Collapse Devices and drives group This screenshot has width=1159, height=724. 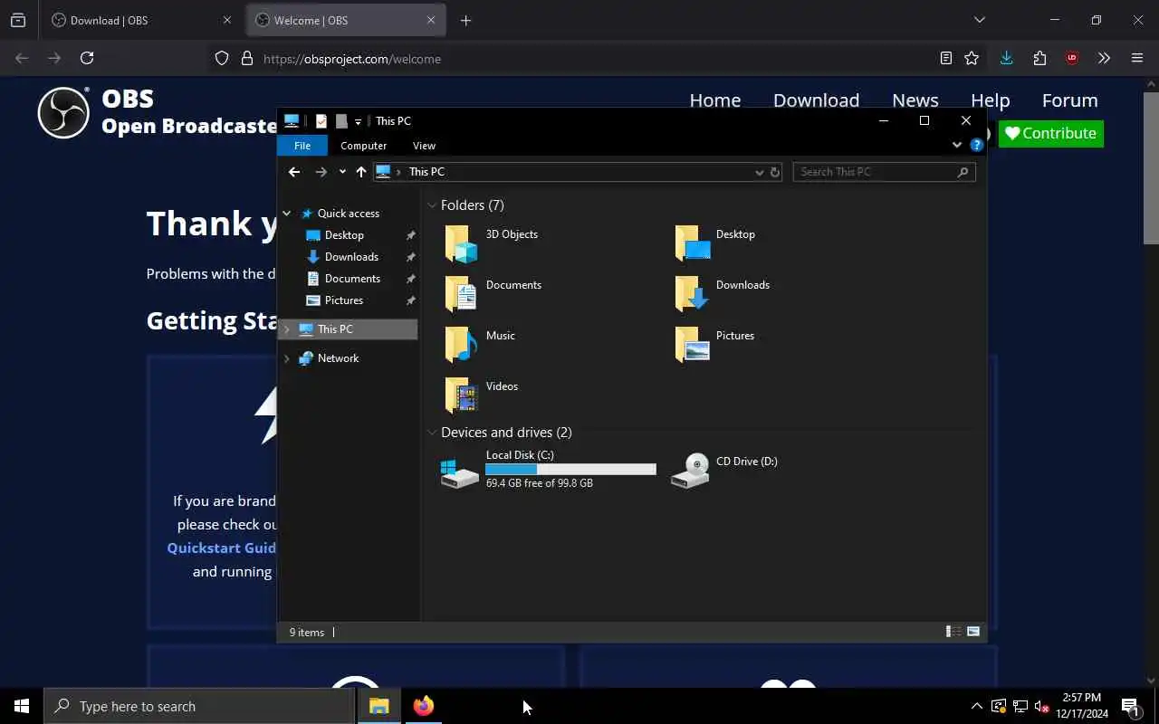[432, 433]
